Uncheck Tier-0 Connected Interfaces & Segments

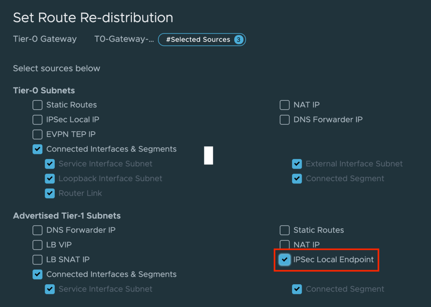pos(37,149)
